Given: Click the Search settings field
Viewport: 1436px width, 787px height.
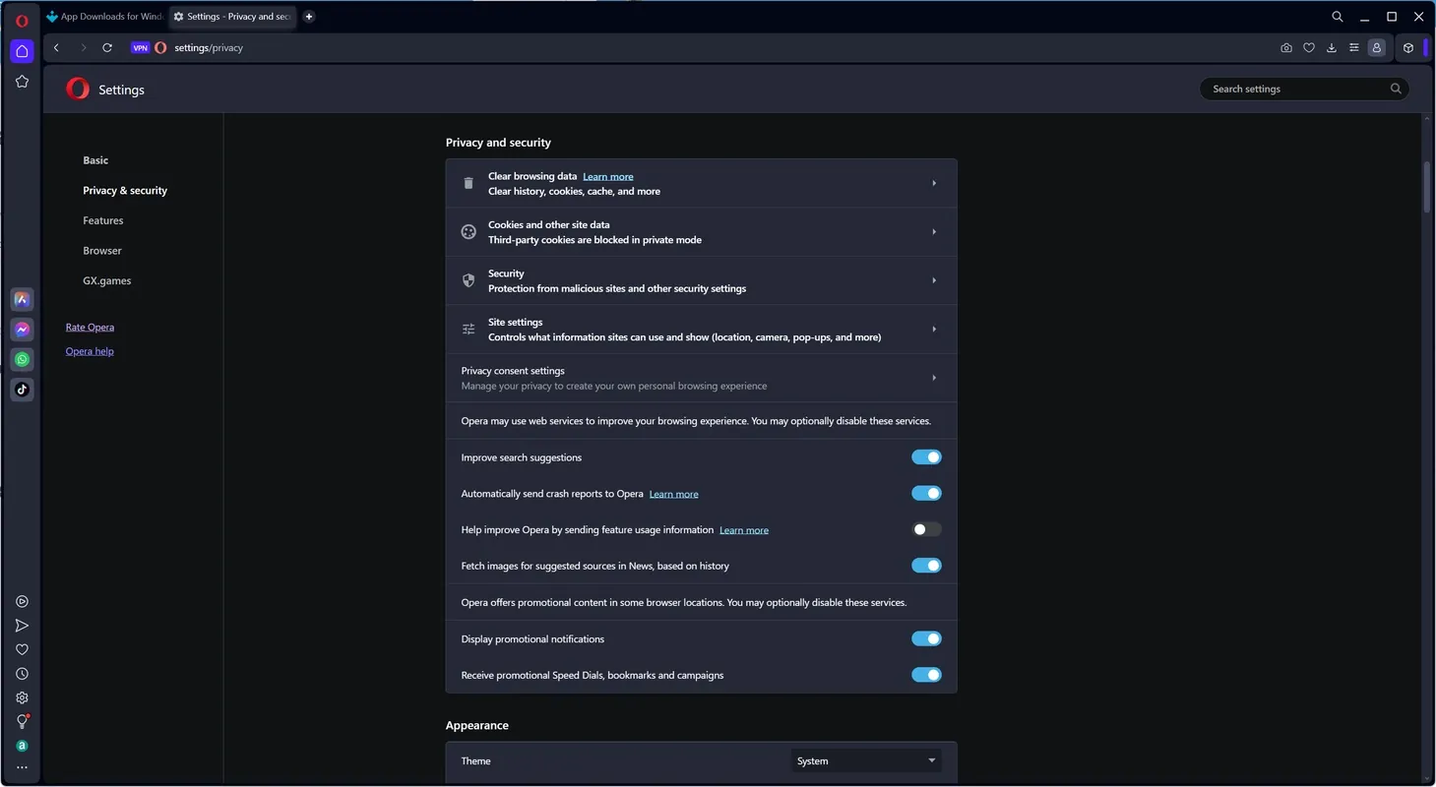Looking at the screenshot, I should point(1304,89).
